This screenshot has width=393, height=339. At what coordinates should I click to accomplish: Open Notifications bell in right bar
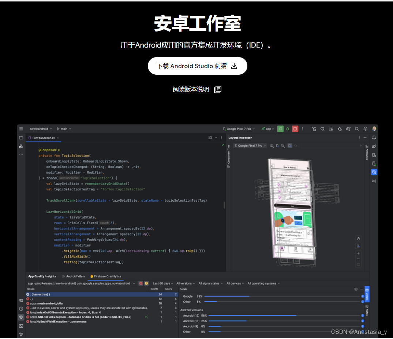pyautogui.click(x=374, y=138)
